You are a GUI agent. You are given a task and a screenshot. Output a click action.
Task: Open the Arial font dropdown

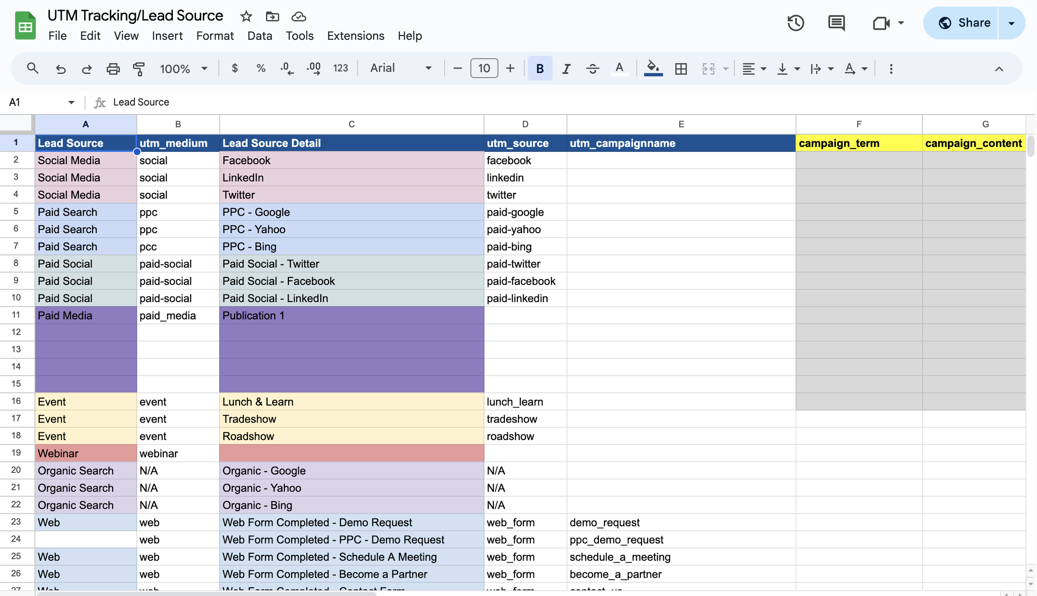(400, 68)
